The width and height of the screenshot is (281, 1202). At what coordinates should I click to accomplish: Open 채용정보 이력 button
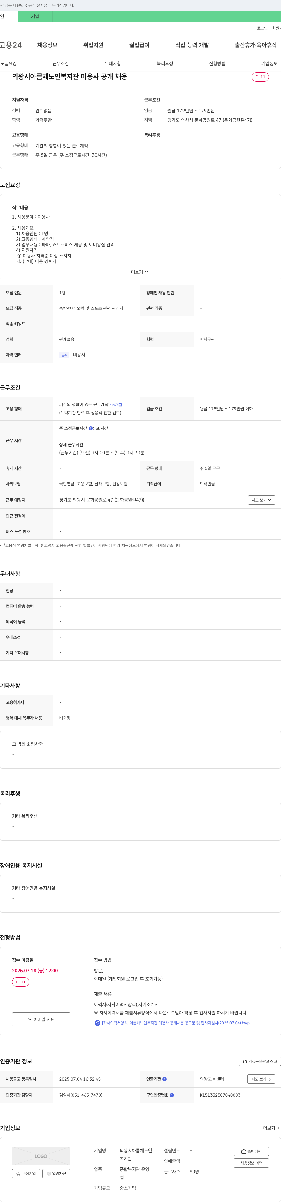pos(251,1163)
